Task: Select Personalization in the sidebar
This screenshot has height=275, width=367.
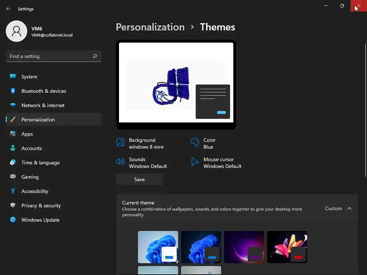Action: click(54, 120)
